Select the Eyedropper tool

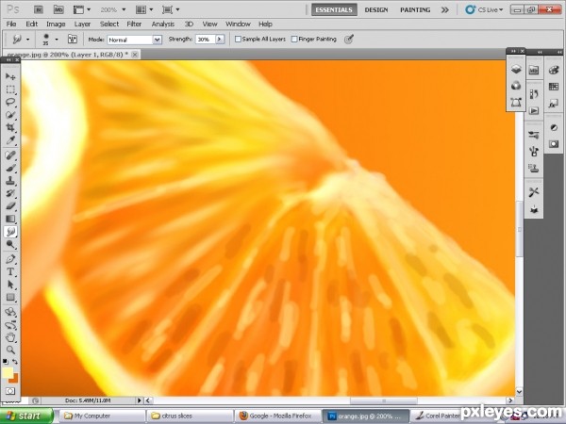coord(10,140)
